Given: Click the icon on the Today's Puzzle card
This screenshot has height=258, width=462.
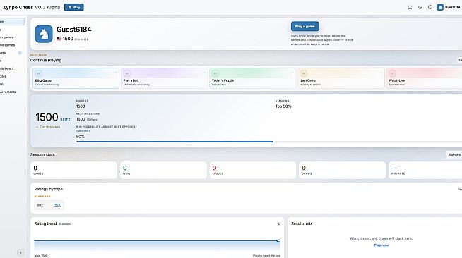Looking at the screenshot, I should tap(215, 73).
